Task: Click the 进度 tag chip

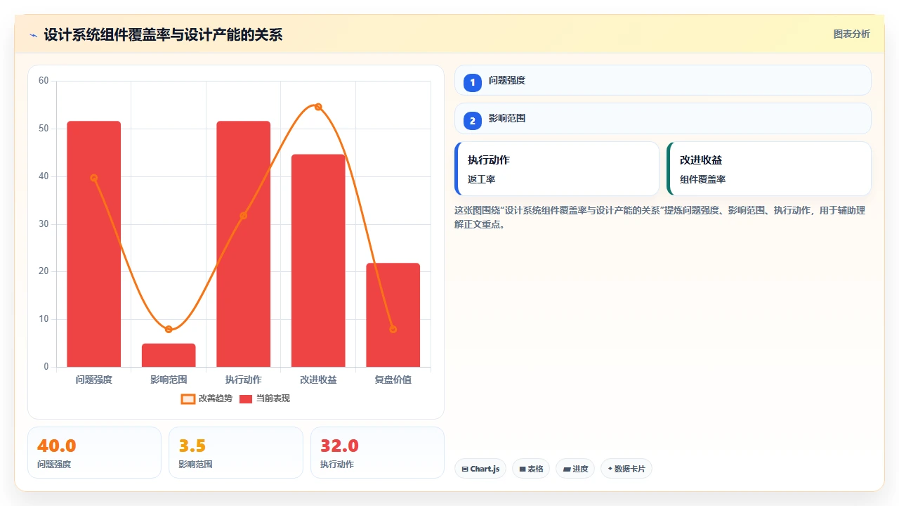Action: (575, 469)
